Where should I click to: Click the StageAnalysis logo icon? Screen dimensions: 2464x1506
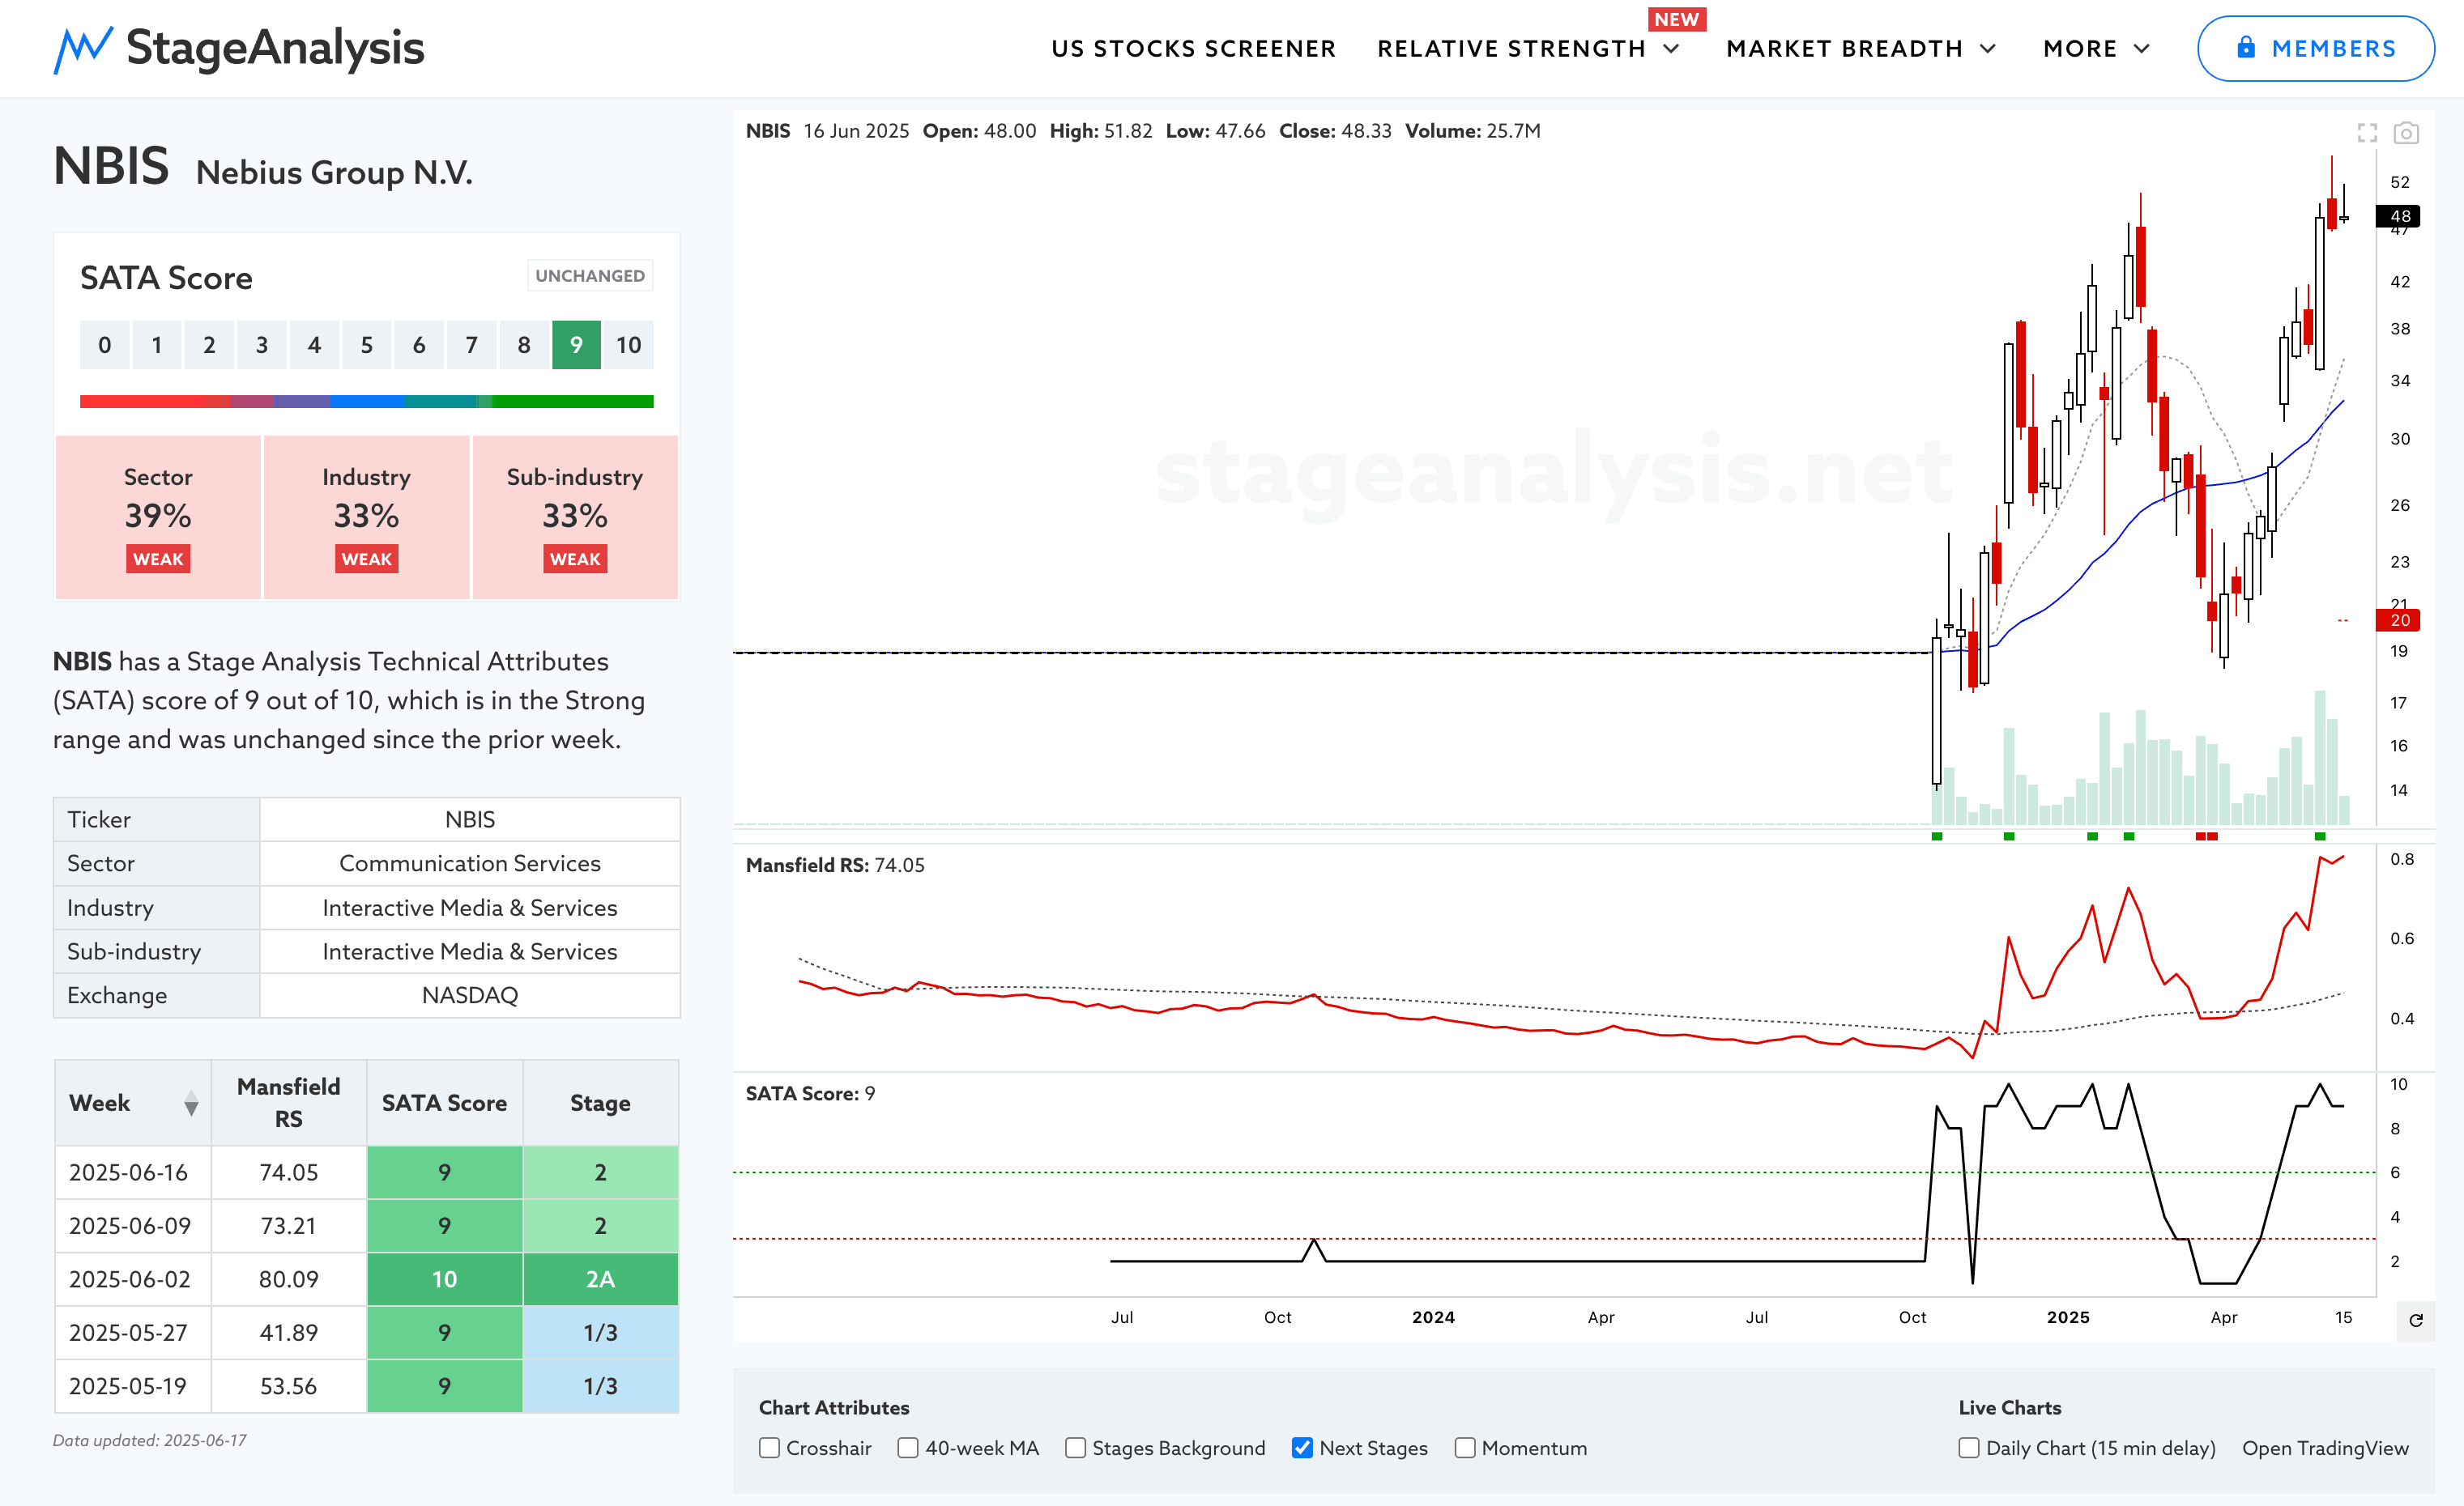point(82,49)
